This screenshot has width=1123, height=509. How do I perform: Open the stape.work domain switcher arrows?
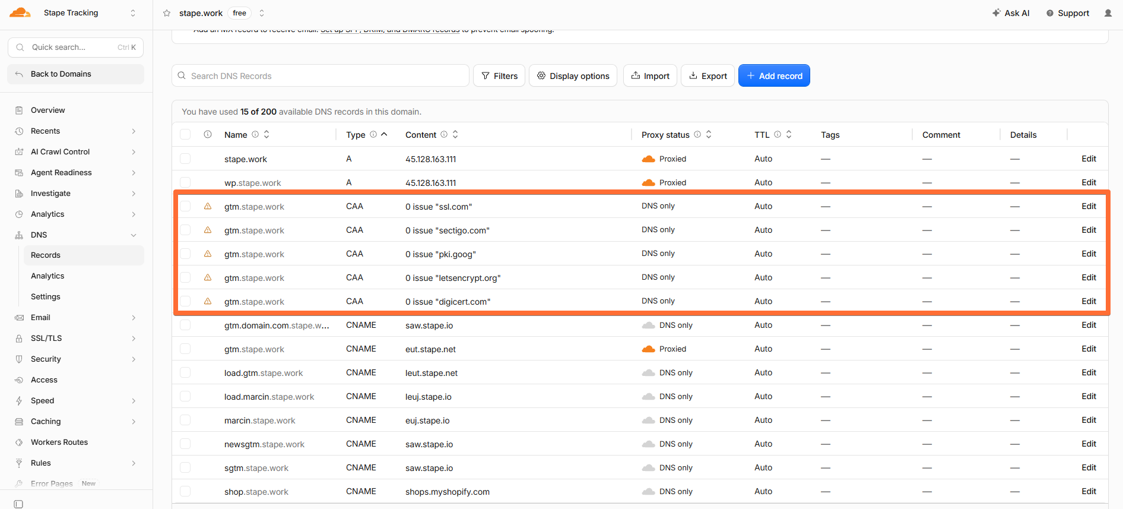coord(262,13)
